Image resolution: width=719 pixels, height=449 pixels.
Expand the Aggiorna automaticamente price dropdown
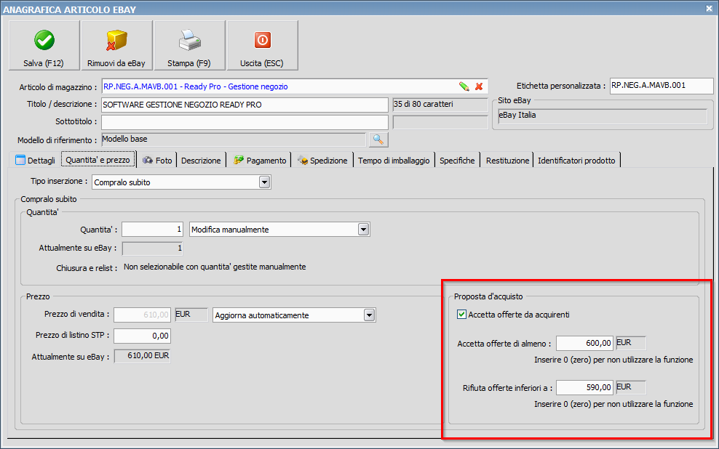click(369, 315)
